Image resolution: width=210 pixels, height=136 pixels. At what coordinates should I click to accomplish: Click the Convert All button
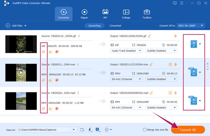click(x=188, y=130)
